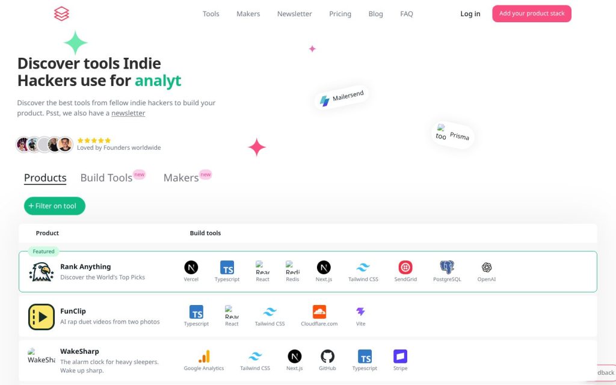Open the GitHub icon
This screenshot has height=385, width=616.
coord(327,356)
